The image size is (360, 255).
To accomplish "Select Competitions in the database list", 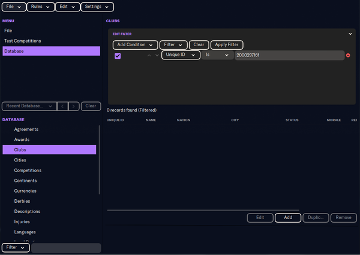I will [x=27, y=170].
